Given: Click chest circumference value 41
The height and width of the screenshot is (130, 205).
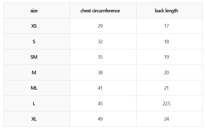Looking at the screenshot, I should [100, 88].
